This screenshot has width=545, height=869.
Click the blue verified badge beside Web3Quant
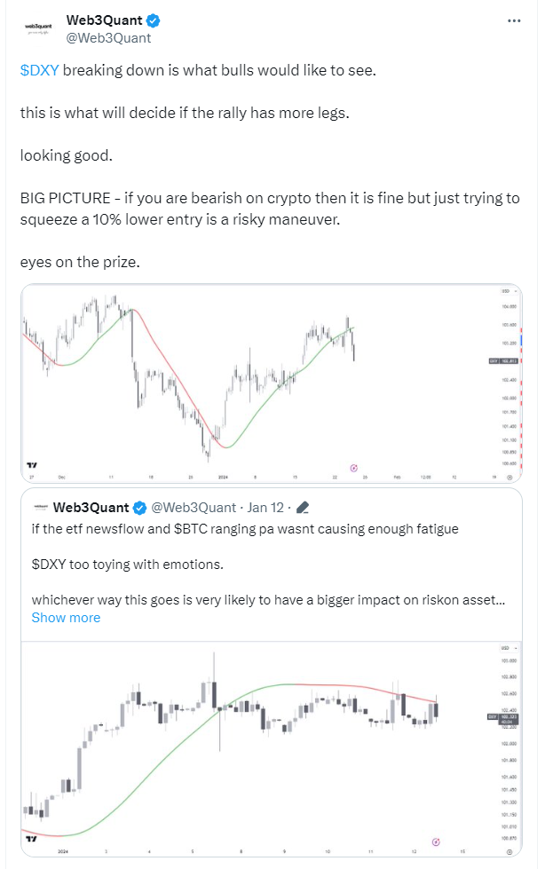154,21
